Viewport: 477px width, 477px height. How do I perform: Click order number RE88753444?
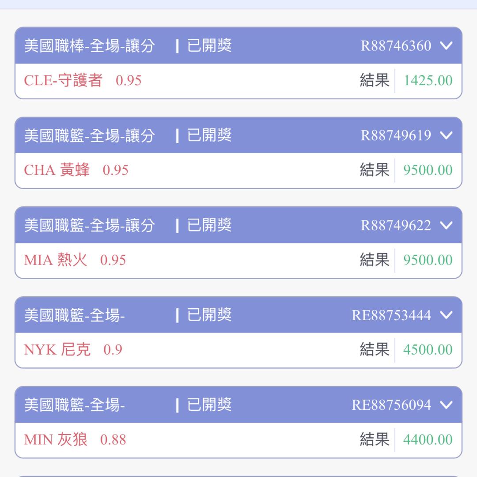tap(391, 315)
